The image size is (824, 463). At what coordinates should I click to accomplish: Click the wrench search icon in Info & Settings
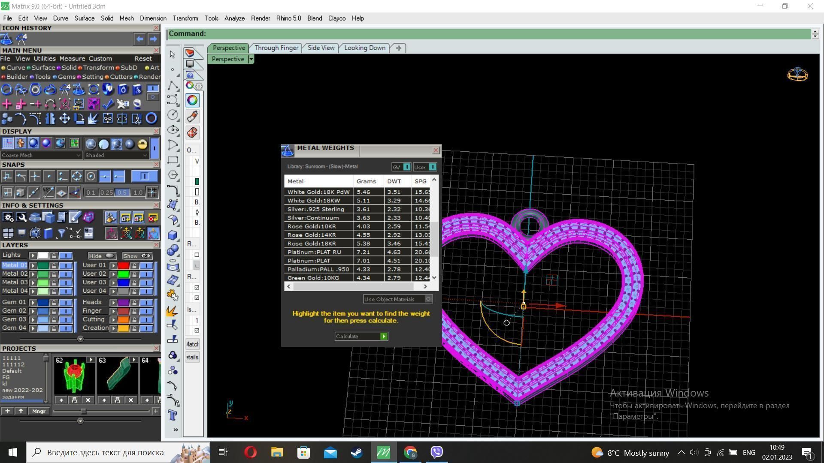coord(21,217)
